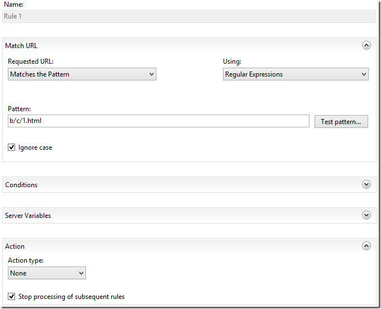This screenshot has width=381, height=309.
Task: Click into the Pattern text field
Action: point(158,121)
